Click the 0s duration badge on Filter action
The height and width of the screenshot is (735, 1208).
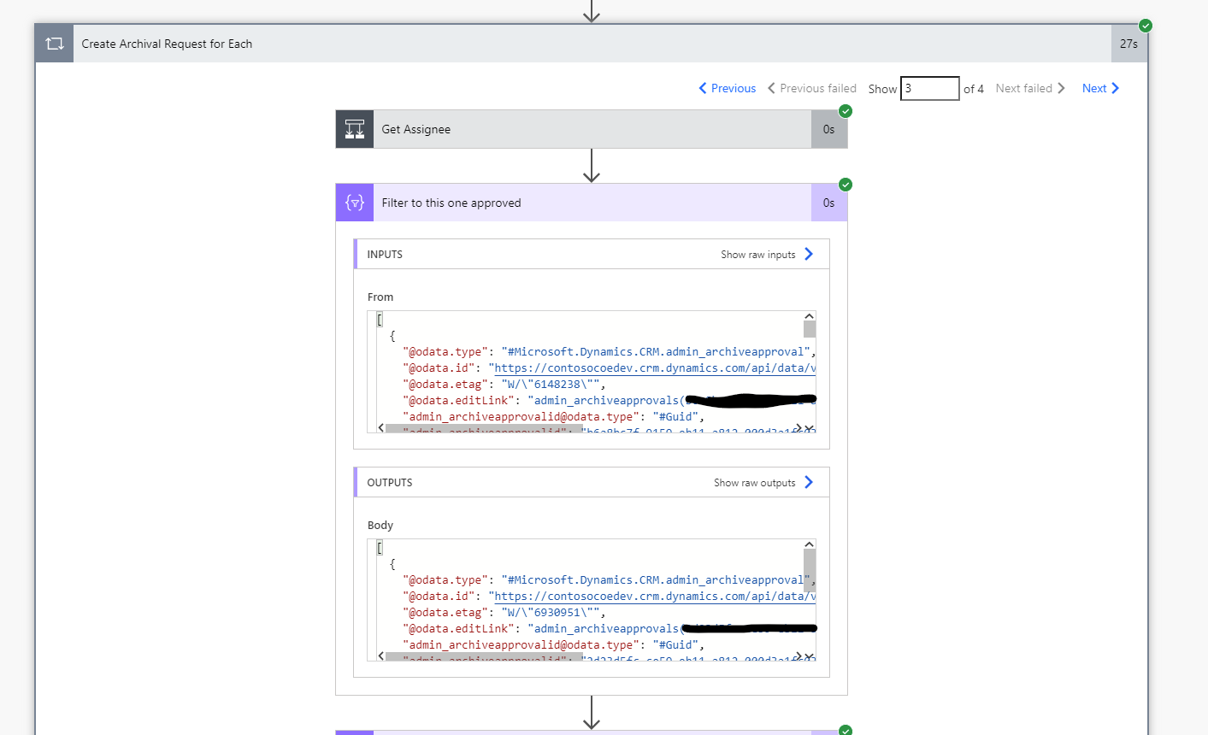828,202
